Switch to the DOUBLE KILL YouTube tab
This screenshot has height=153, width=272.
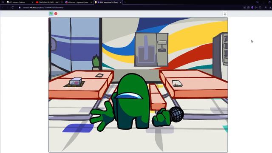point(49,2)
